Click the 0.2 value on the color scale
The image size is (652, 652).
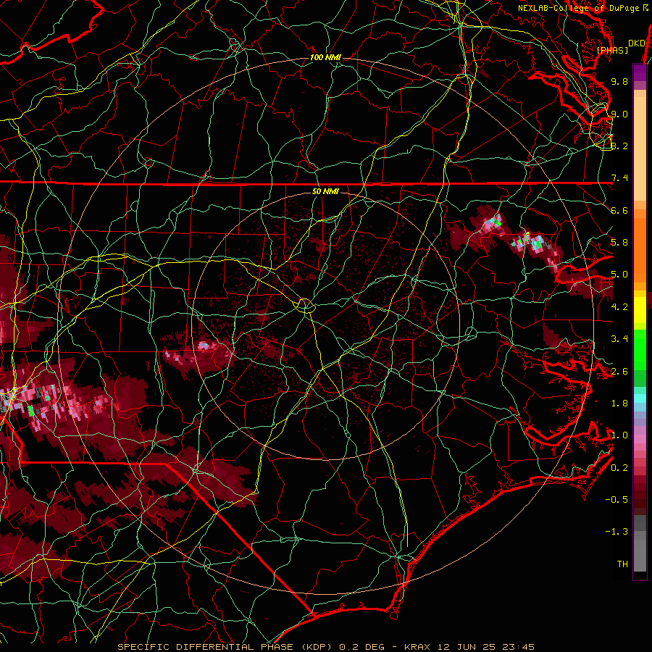619,468
